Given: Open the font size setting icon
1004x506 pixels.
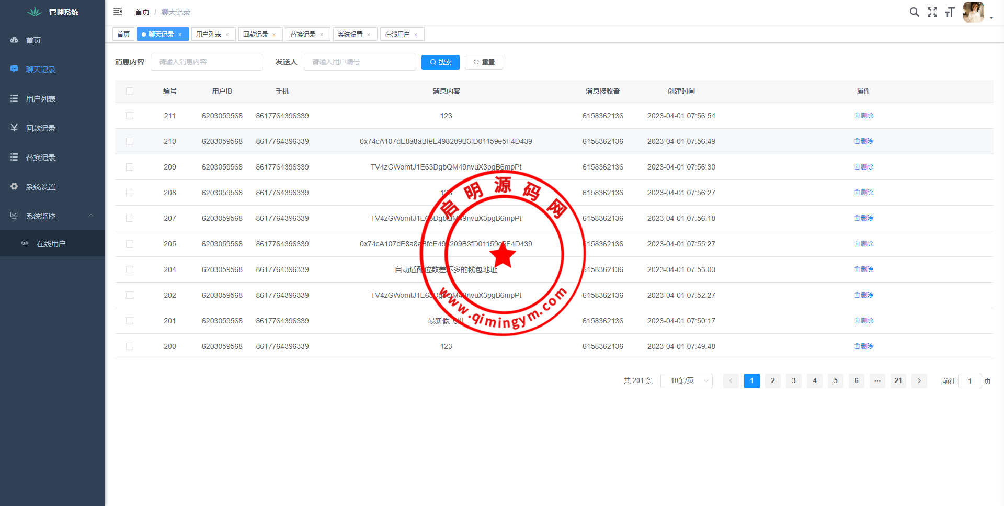Looking at the screenshot, I should click(950, 12).
